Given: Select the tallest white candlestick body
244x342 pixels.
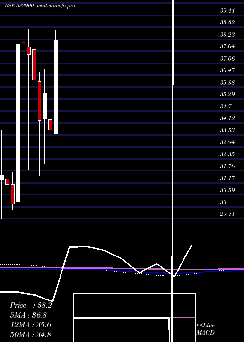Looking at the screenshot, I should pos(18,123).
